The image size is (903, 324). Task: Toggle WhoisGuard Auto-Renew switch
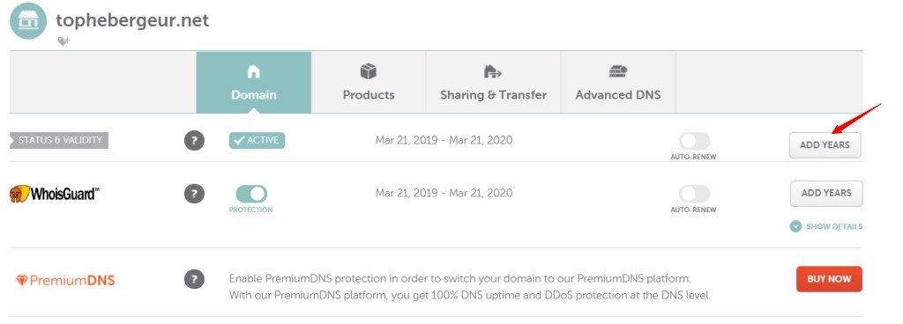pyautogui.click(x=693, y=194)
